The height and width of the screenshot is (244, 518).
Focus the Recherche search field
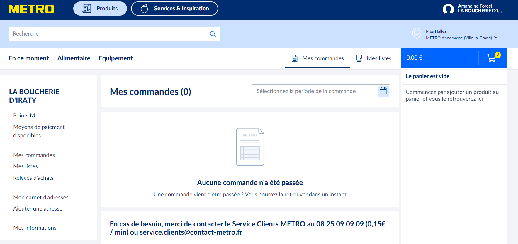pyautogui.click(x=114, y=34)
